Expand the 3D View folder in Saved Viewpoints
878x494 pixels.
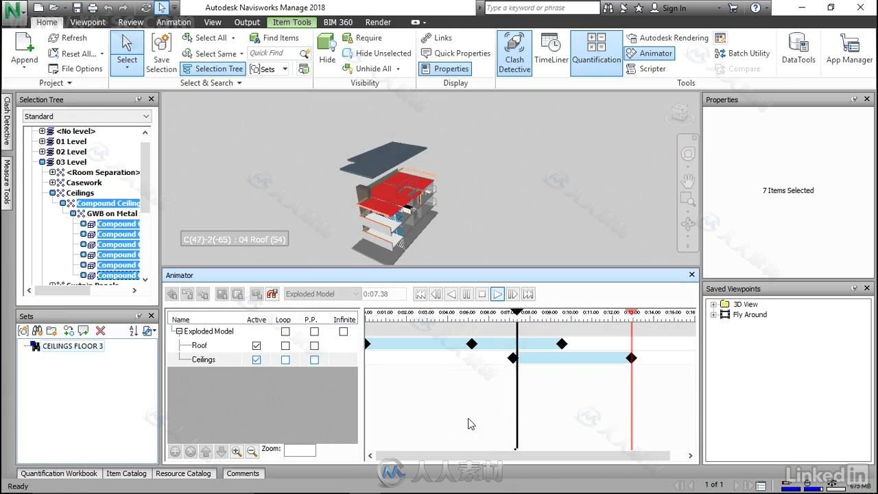click(713, 304)
